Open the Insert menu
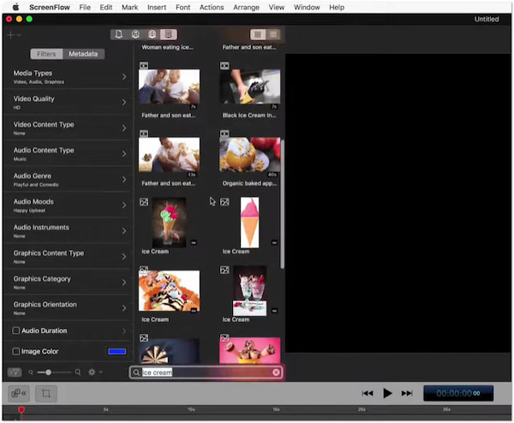The image size is (514, 423). pyautogui.click(x=157, y=7)
